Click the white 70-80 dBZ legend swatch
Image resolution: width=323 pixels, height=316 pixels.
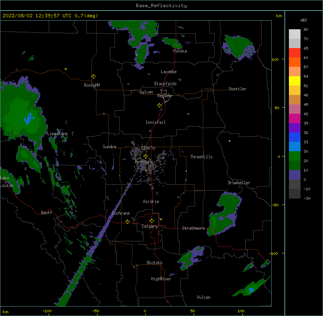point(295,34)
